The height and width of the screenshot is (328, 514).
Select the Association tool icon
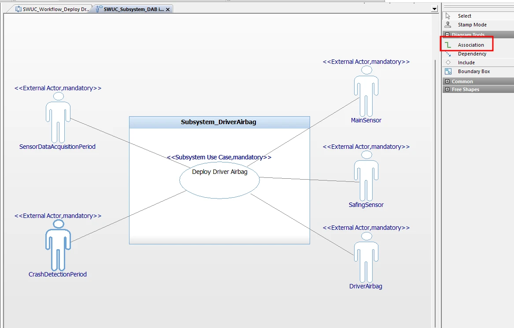click(448, 45)
